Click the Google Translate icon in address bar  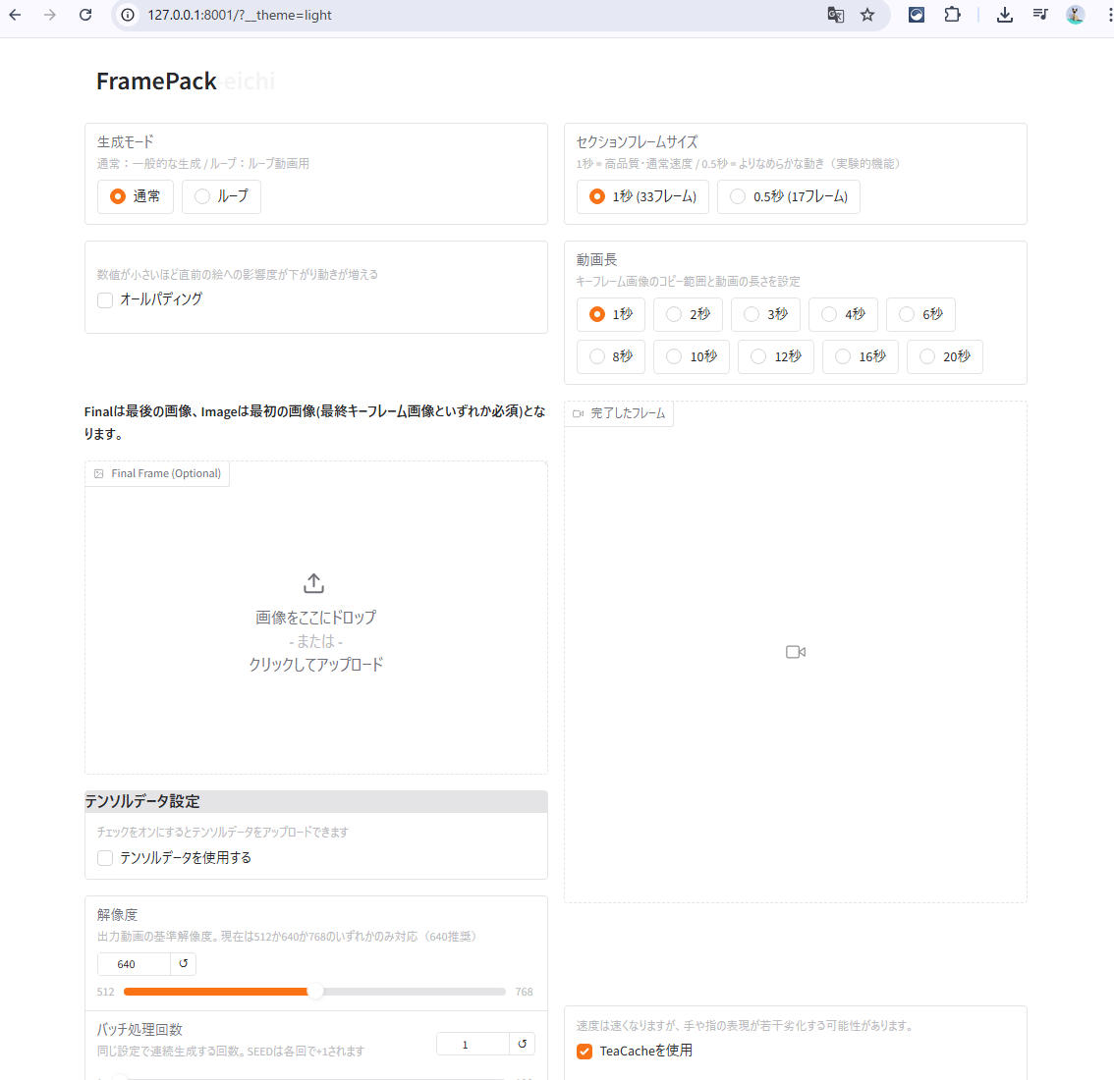point(835,15)
